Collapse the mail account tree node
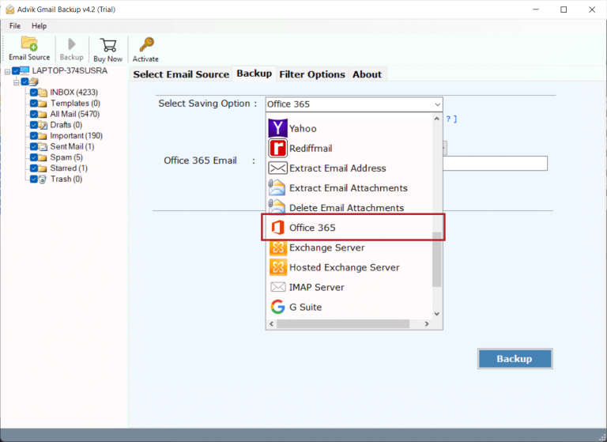Viewport: 607px width, 442px height. 17,82
